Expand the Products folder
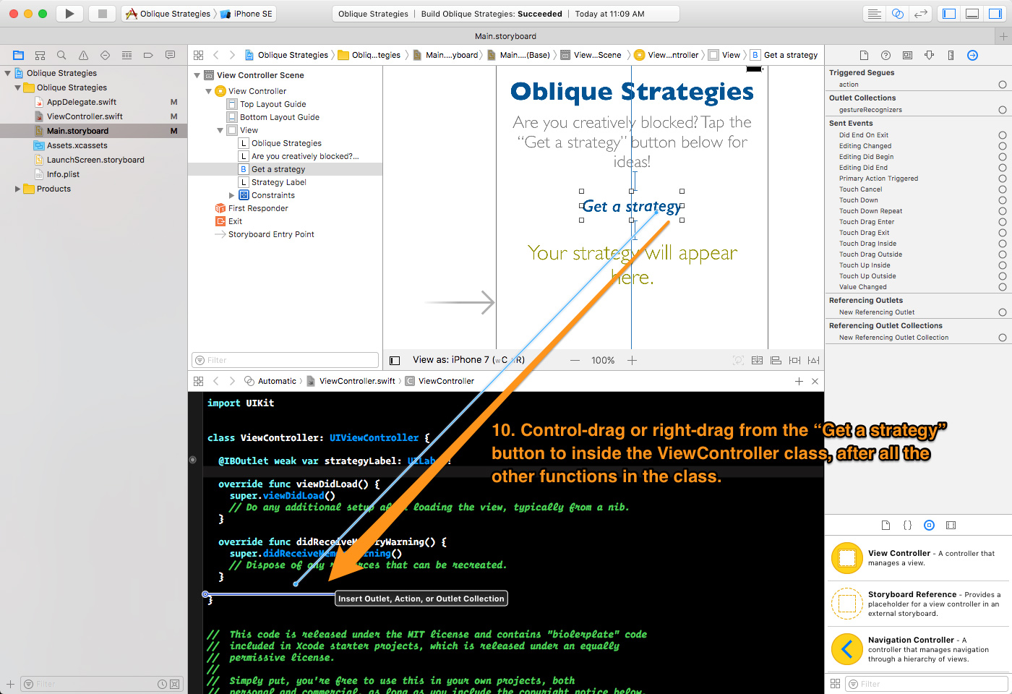Screen dimensions: 1012x694 click(x=18, y=189)
